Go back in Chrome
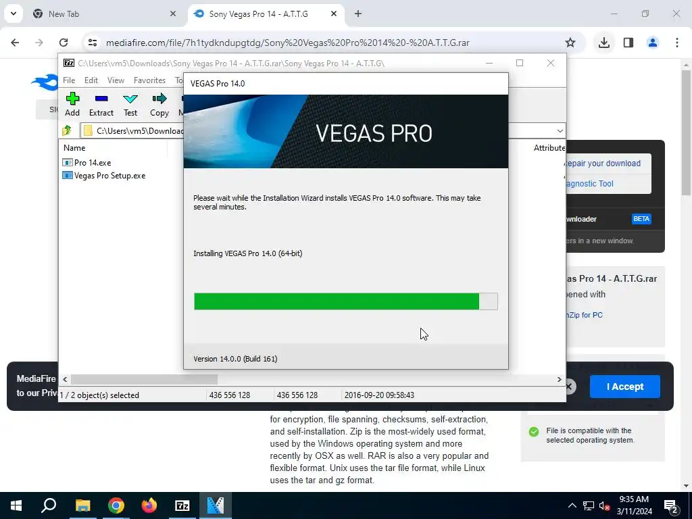Viewport: 692px width, 519px height. point(15,43)
